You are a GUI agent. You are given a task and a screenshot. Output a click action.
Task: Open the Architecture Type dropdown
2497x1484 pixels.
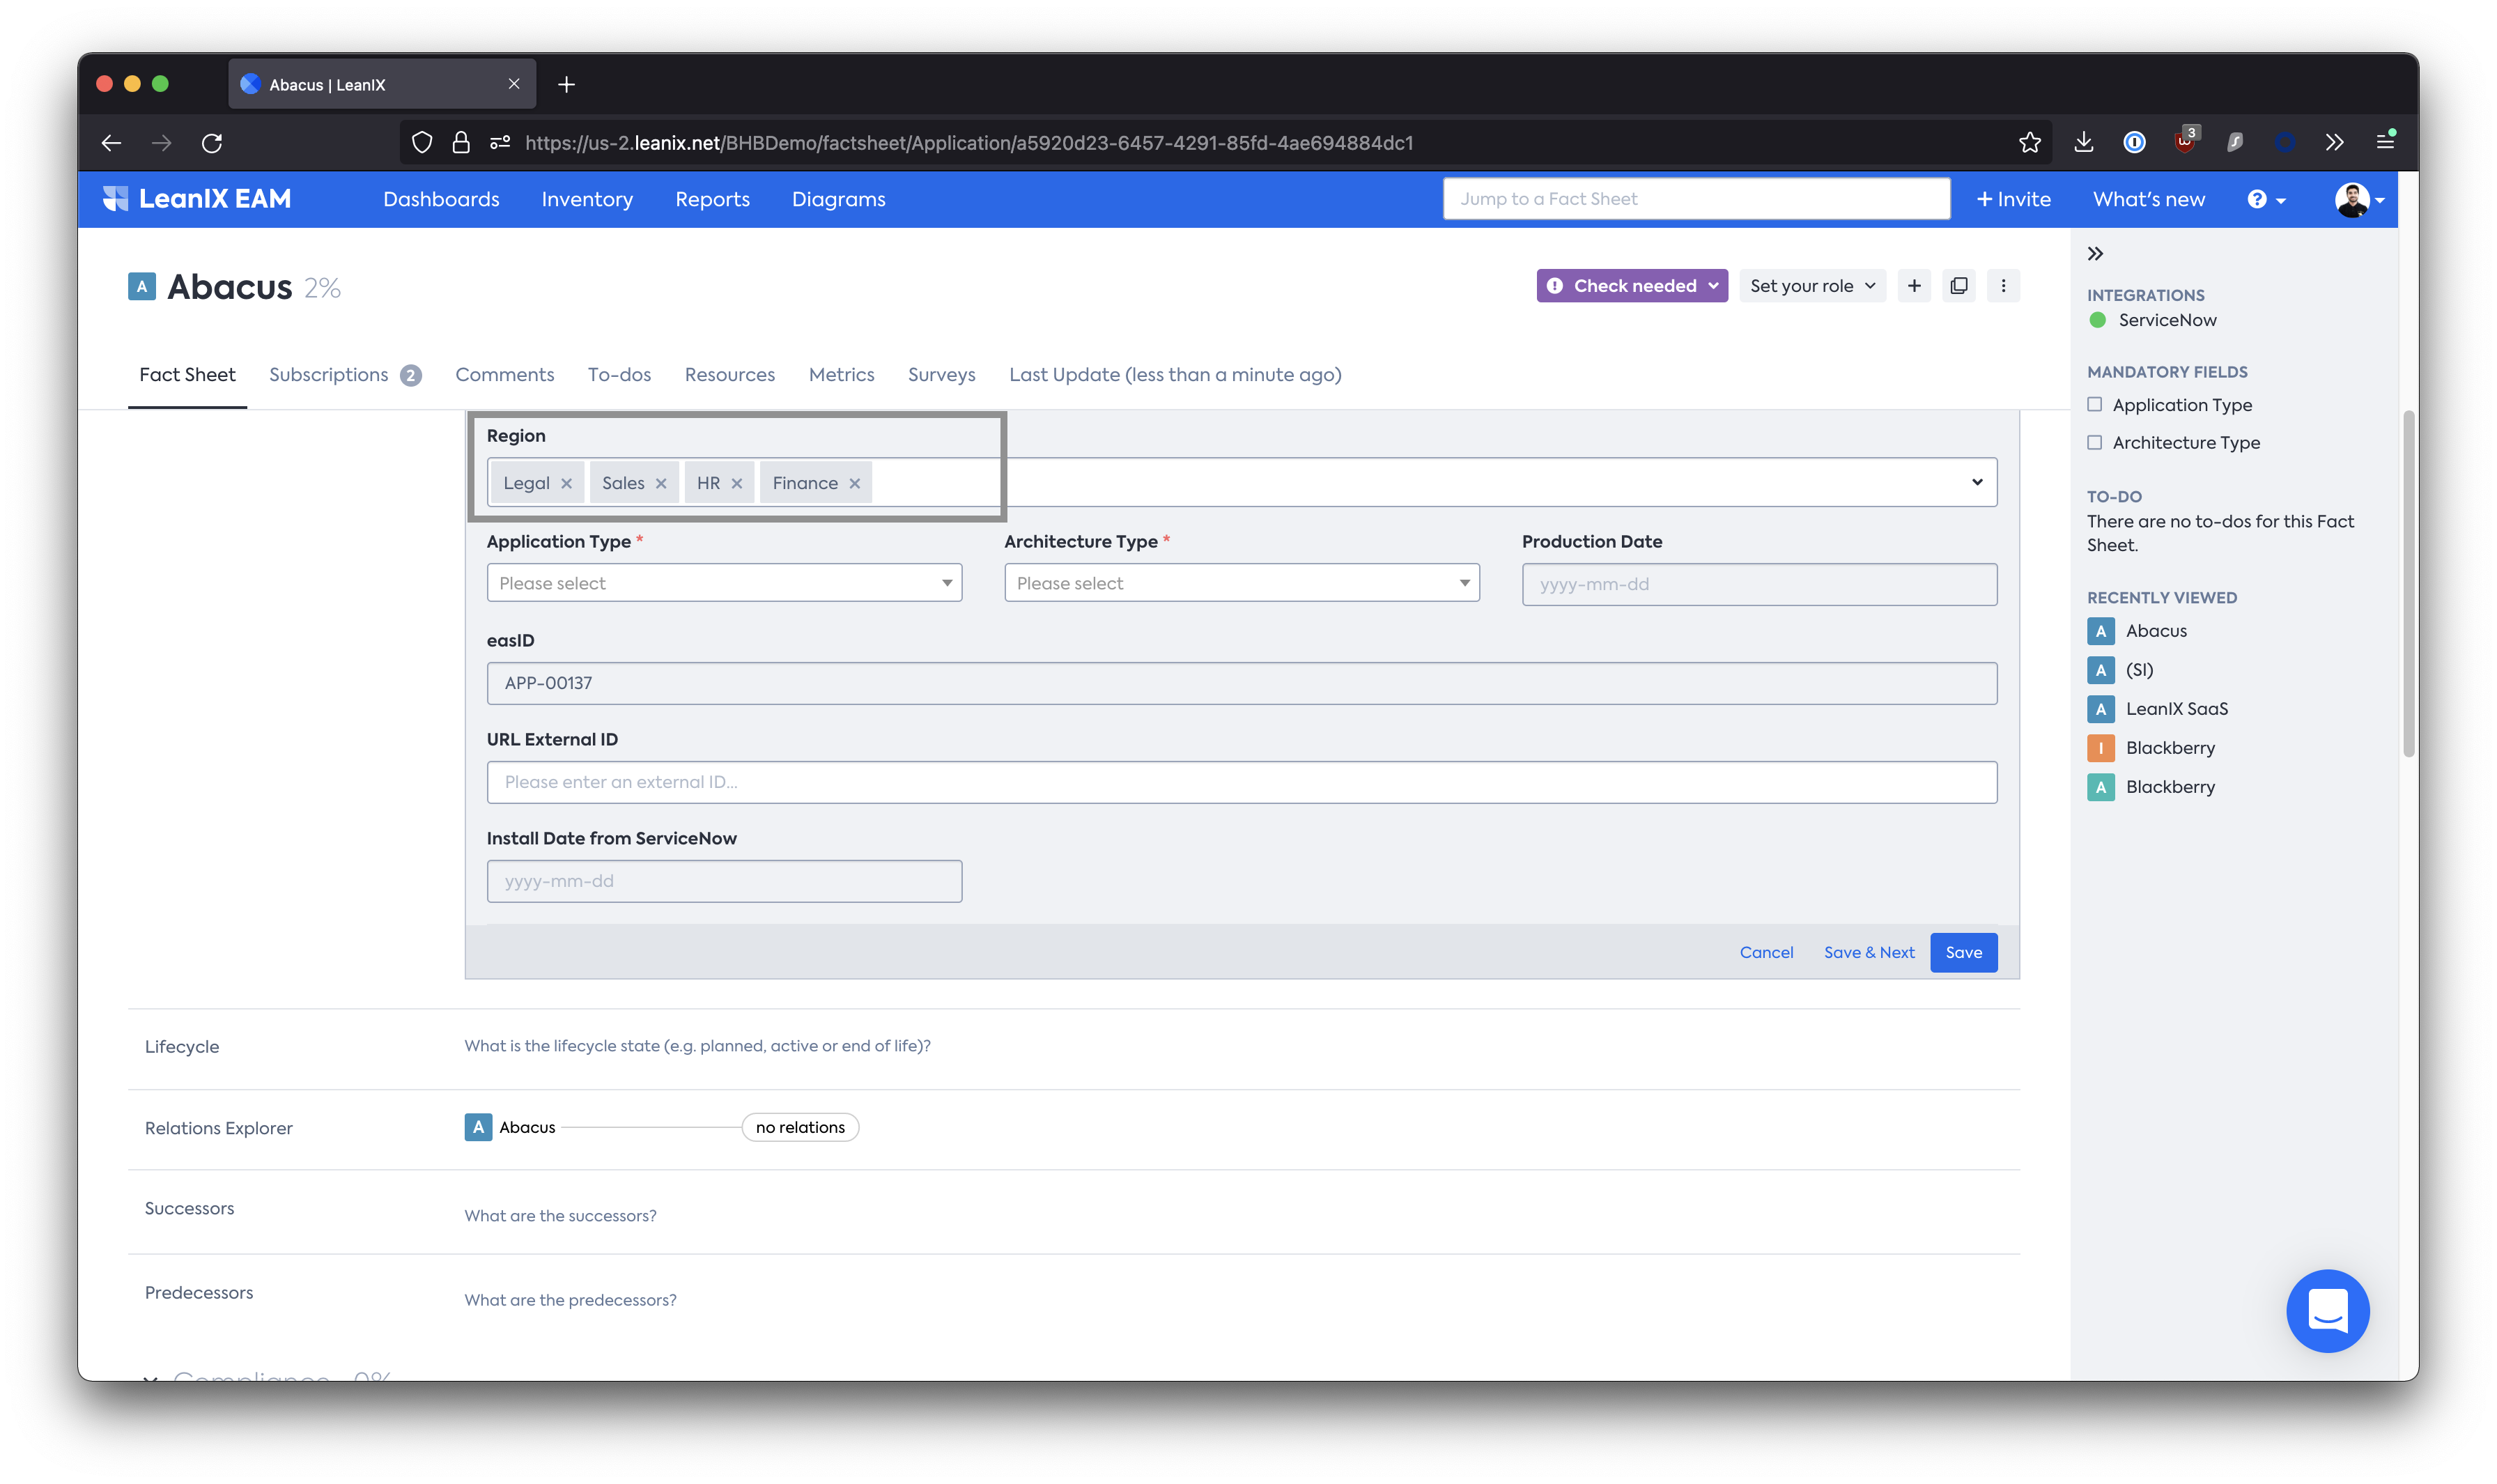pos(1241,583)
